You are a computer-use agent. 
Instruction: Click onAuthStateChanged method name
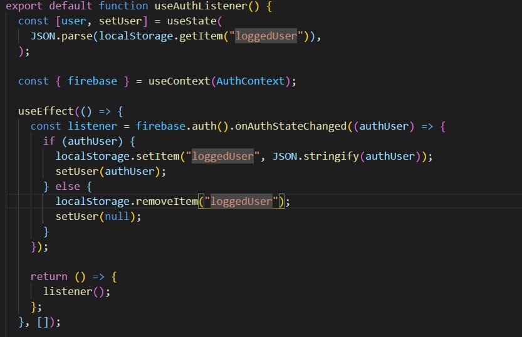(291, 127)
